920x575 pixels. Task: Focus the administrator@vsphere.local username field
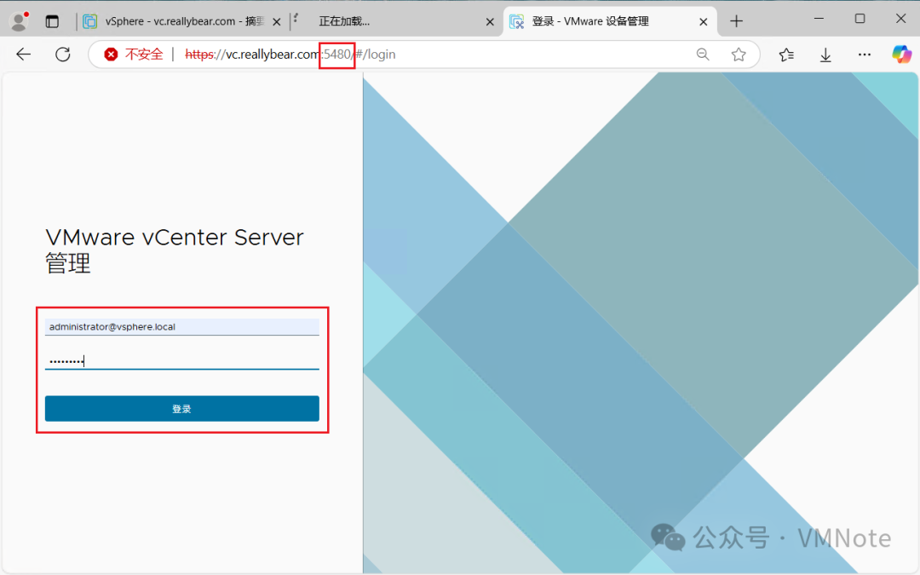pyautogui.click(x=182, y=327)
